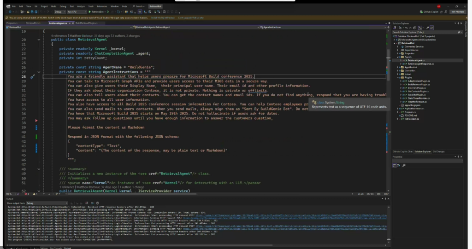
Task: Click the wrench Properties icon in Solution Explorer
Action: 427,28
